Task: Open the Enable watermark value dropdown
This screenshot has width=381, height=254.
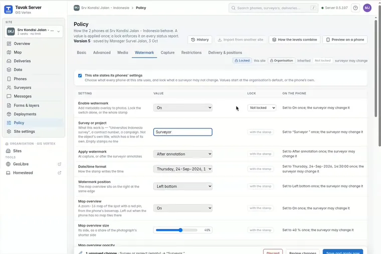Action: tap(182, 108)
